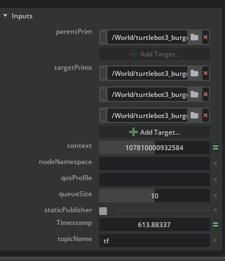Click the targetPrims label
The image size is (225, 261).
coord(73,68)
